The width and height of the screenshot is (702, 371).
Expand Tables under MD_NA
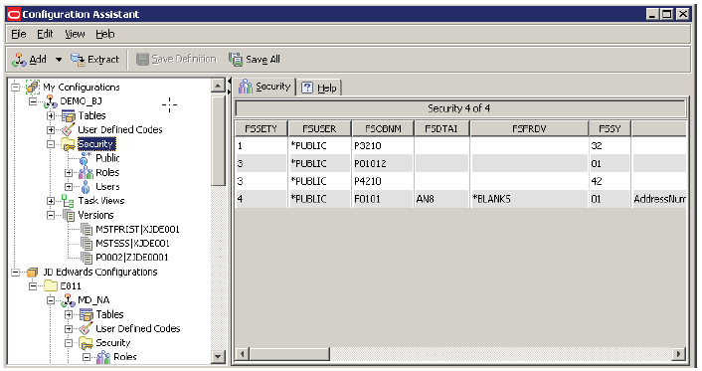(x=69, y=314)
